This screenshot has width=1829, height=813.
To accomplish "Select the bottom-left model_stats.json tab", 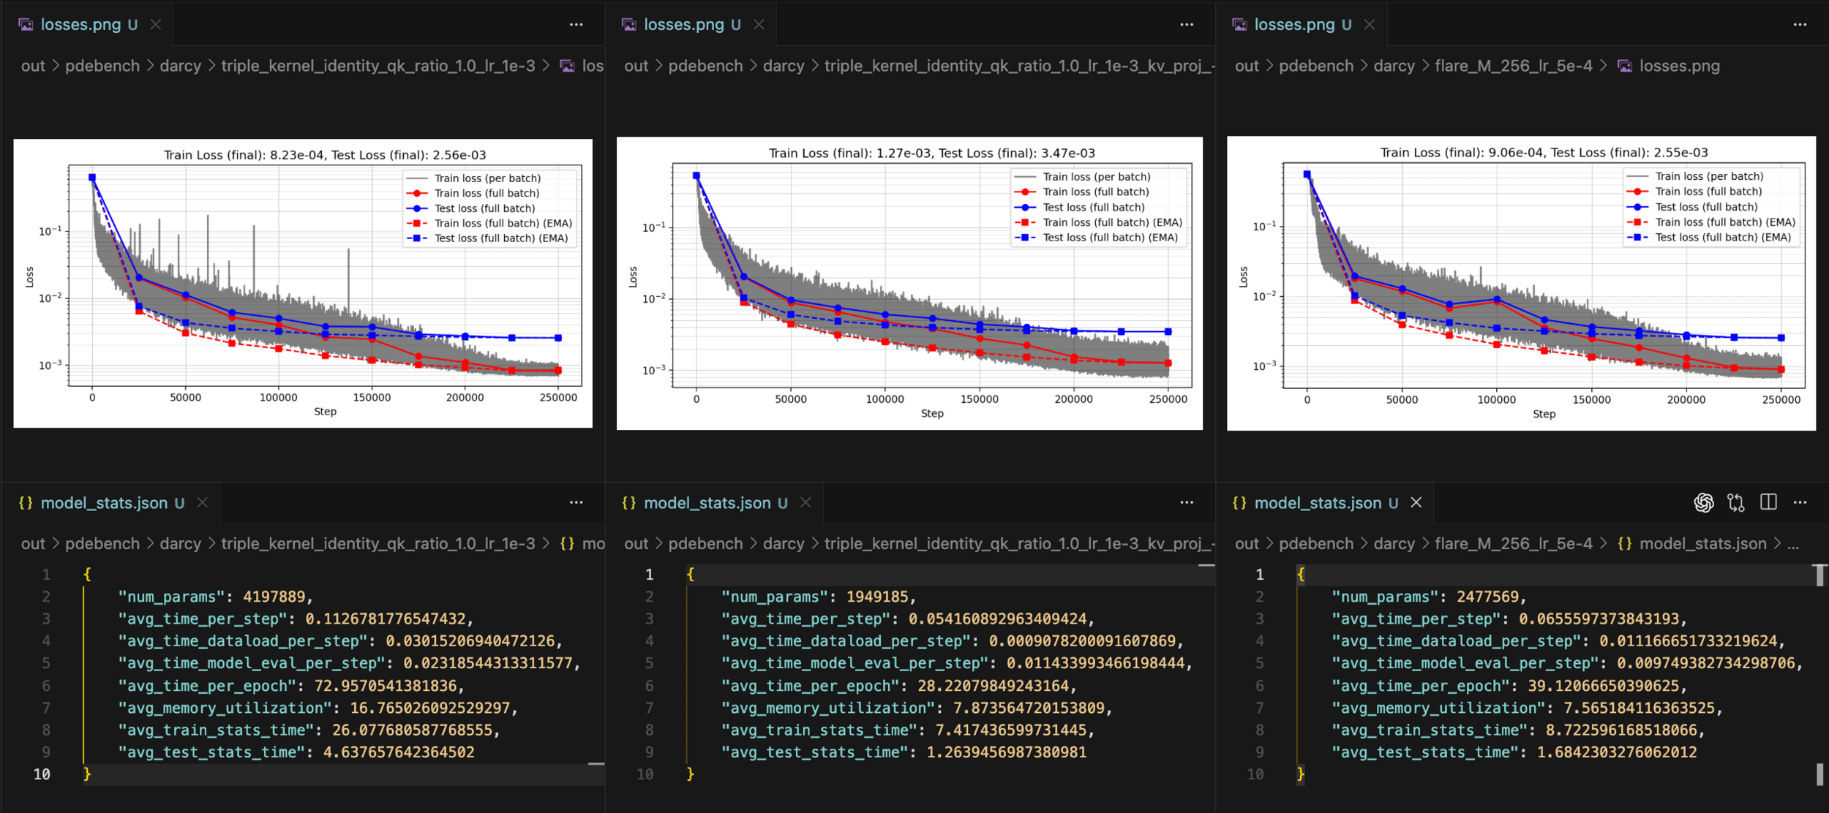I will 102,502.
